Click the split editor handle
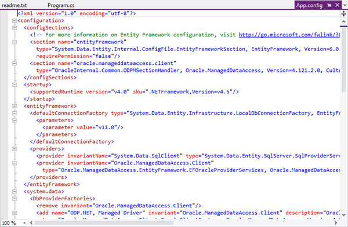The image size is (348, 227). [x=343, y=14]
